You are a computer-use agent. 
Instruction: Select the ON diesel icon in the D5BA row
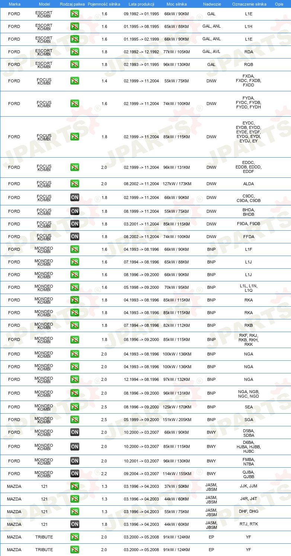point(75,432)
